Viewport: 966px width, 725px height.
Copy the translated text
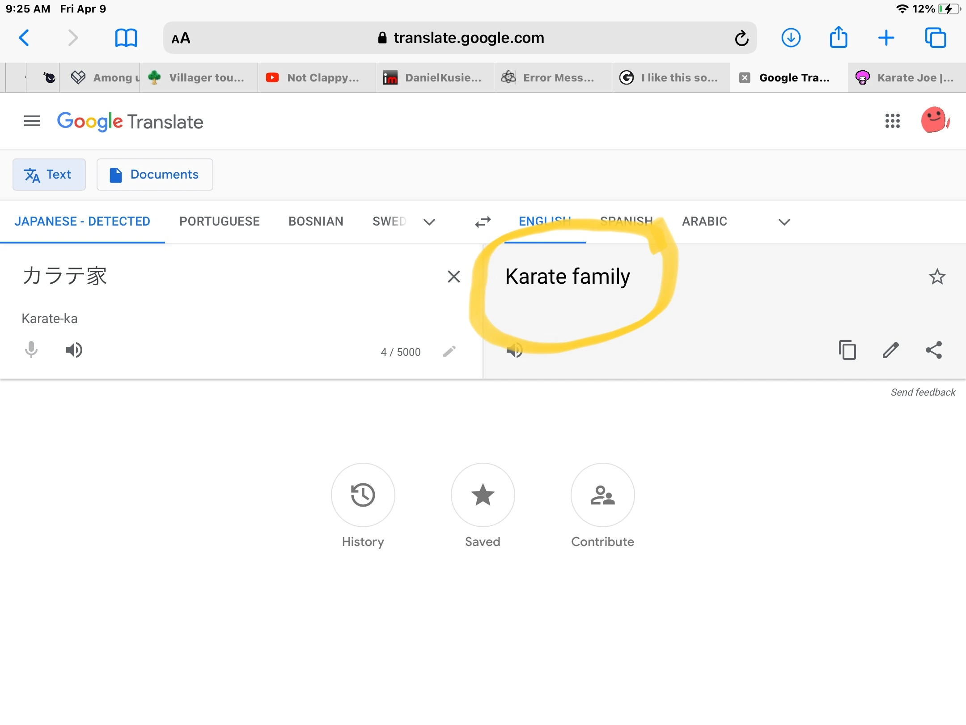tap(847, 350)
